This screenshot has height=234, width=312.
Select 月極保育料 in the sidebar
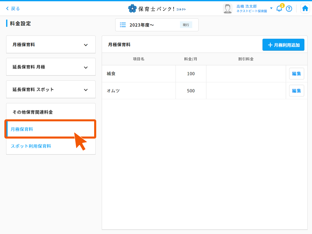[22, 129]
